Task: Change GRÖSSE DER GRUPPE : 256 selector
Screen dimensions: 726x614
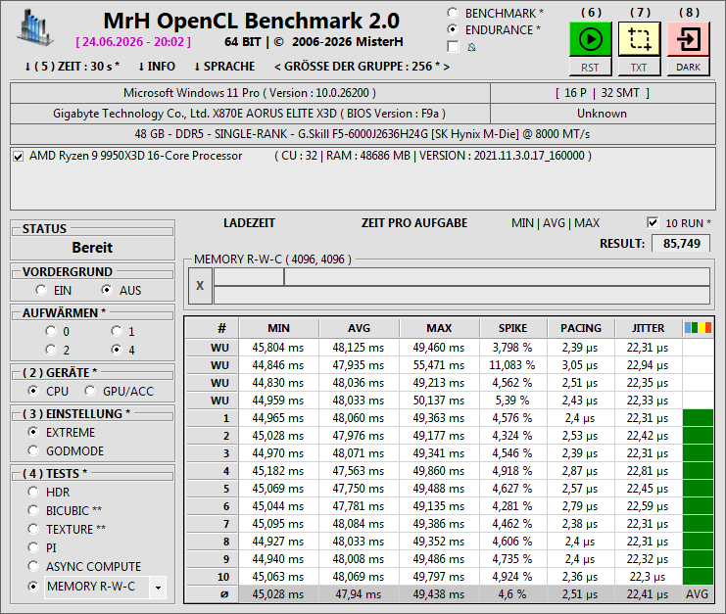Action: pyautogui.click(x=362, y=67)
